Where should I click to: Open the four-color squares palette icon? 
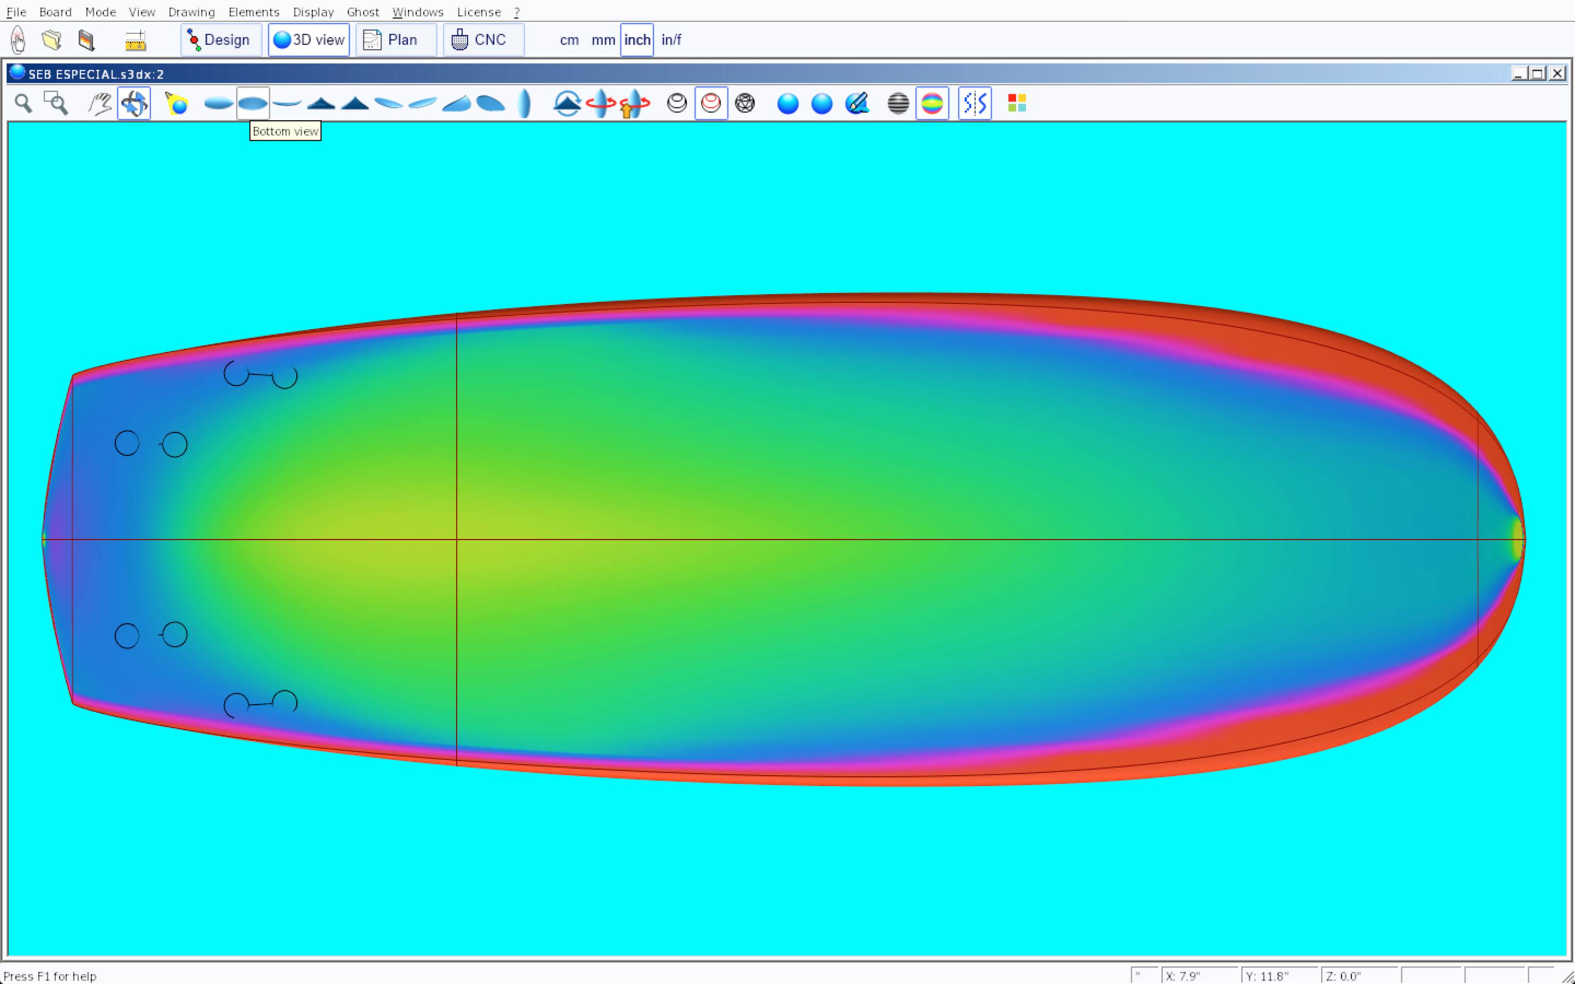coord(1017,103)
